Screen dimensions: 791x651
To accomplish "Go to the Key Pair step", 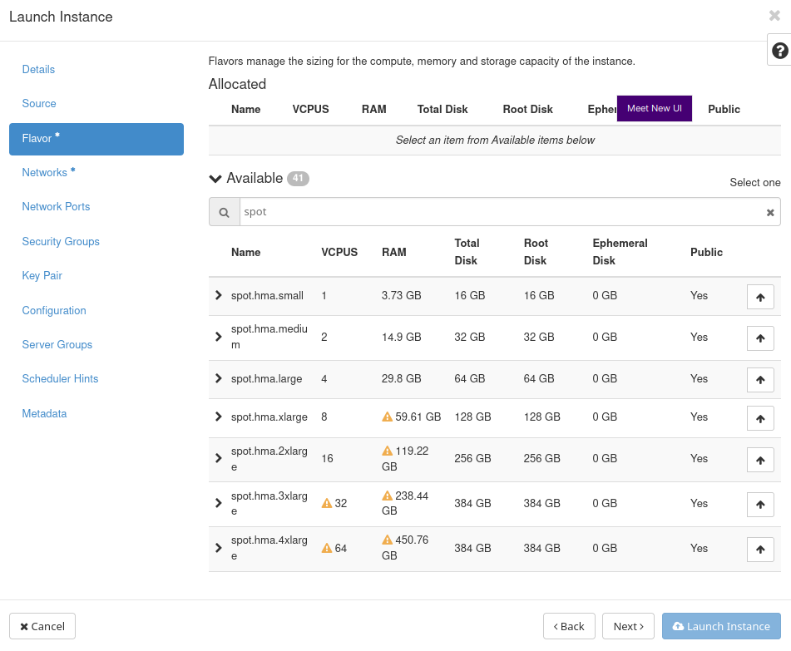I will coord(42,276).
